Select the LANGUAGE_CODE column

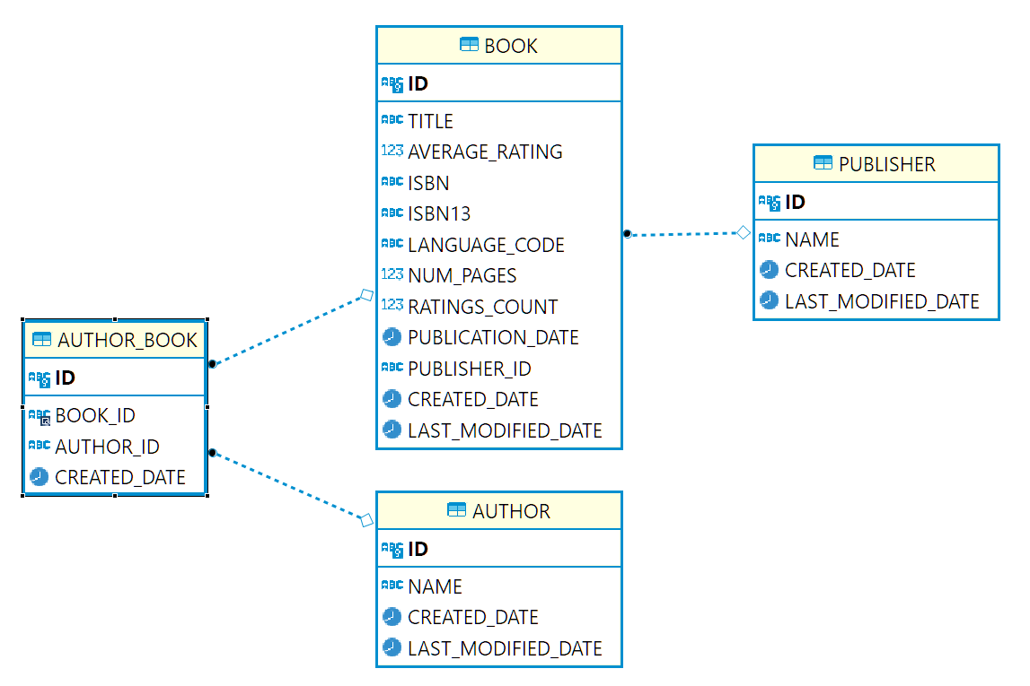pos(486,245)
